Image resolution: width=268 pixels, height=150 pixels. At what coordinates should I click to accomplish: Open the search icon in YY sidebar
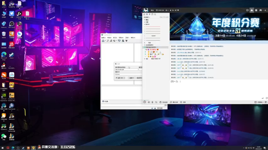click(x=155, y=14)
